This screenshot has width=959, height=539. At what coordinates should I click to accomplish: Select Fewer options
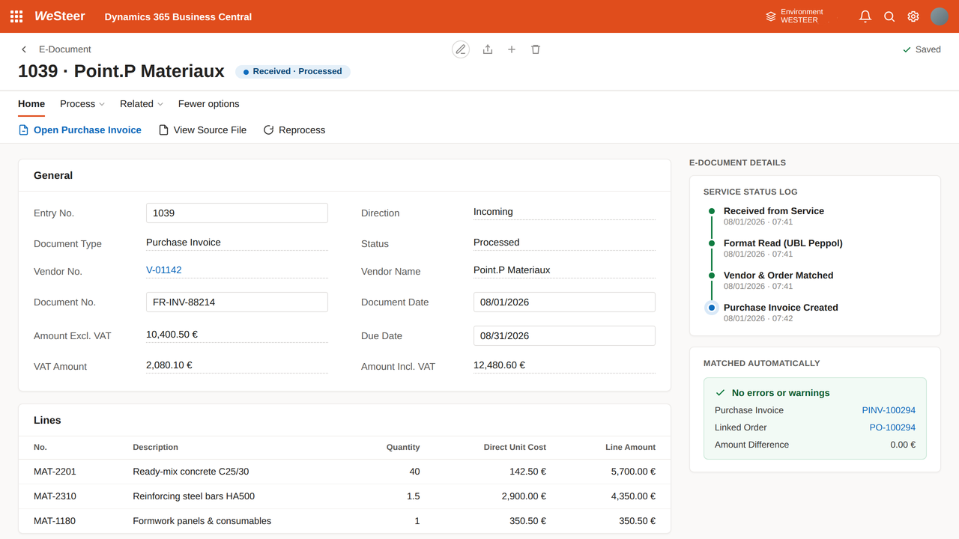tap(209, 104)
